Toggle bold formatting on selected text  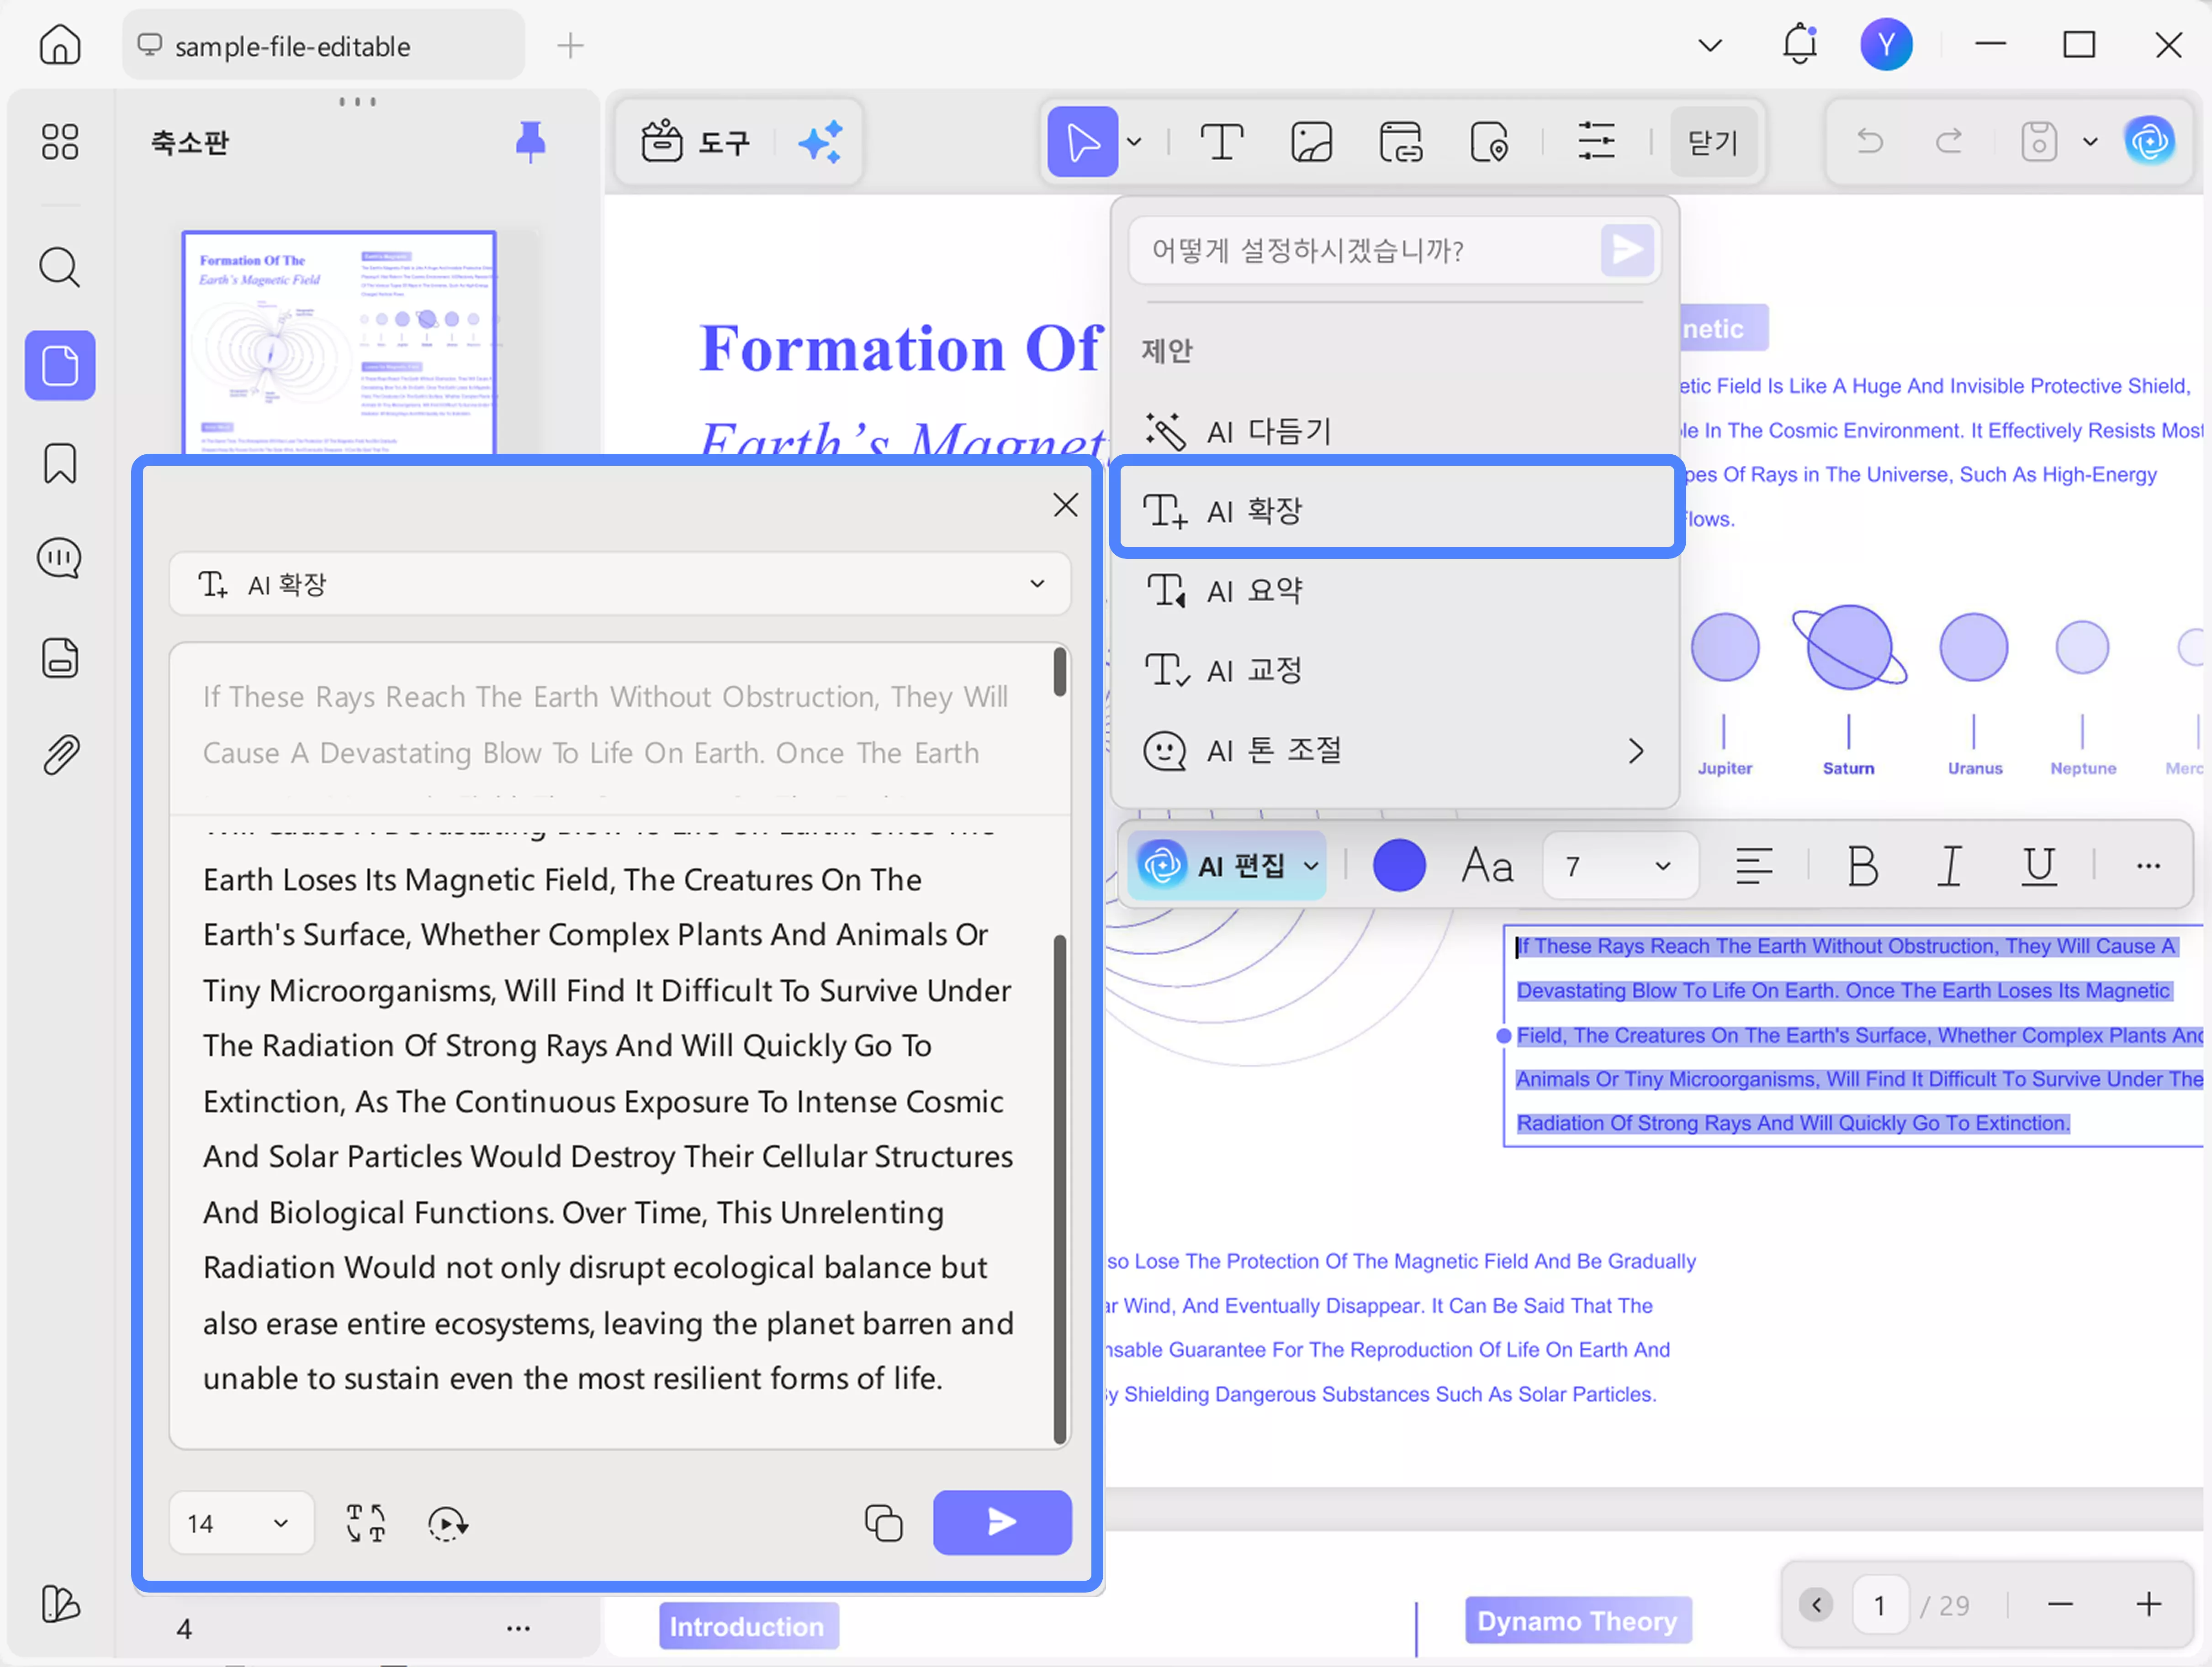point(1862,866)
